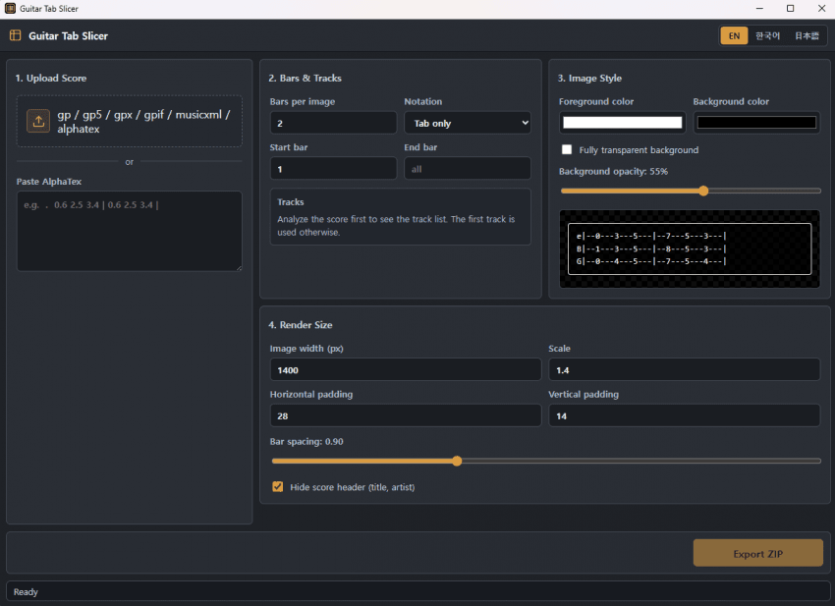Click into the Vertical padding field
This screenshot has height=606, width=835.
[685, 415]
